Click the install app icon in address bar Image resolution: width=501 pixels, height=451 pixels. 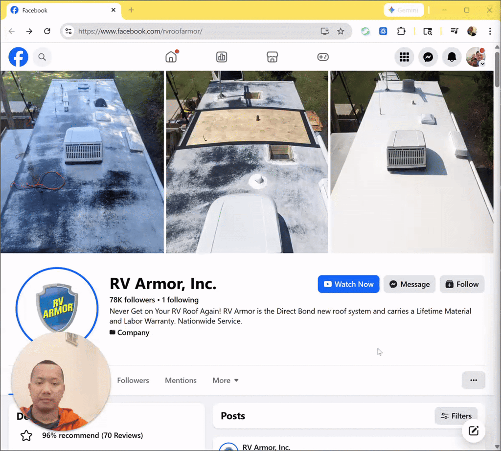(325, 31)
